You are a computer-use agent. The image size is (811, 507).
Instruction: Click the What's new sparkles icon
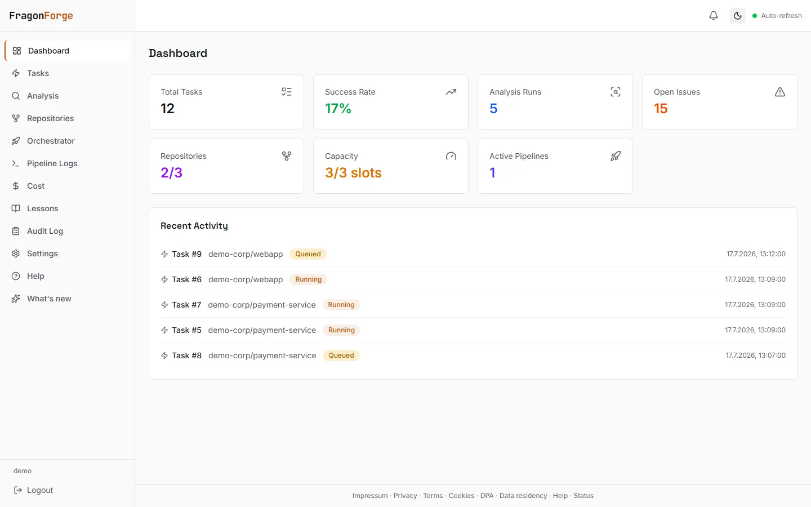16,299
